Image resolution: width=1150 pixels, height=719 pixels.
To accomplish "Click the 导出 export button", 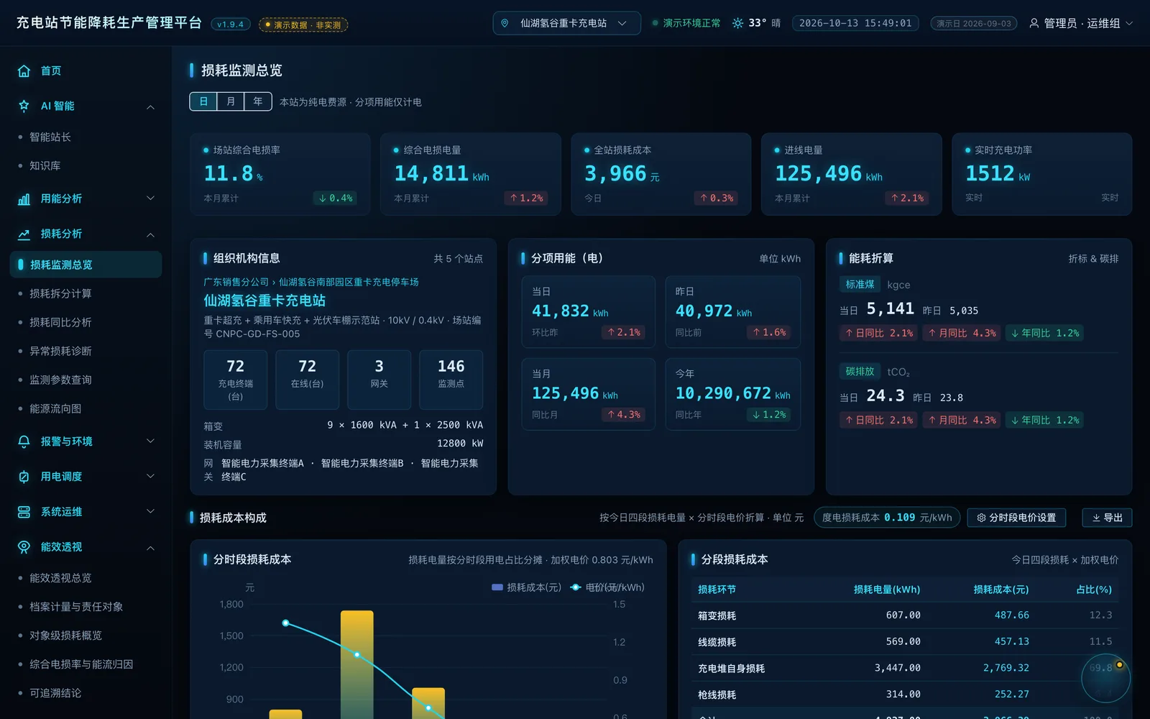I will 1107,518.
